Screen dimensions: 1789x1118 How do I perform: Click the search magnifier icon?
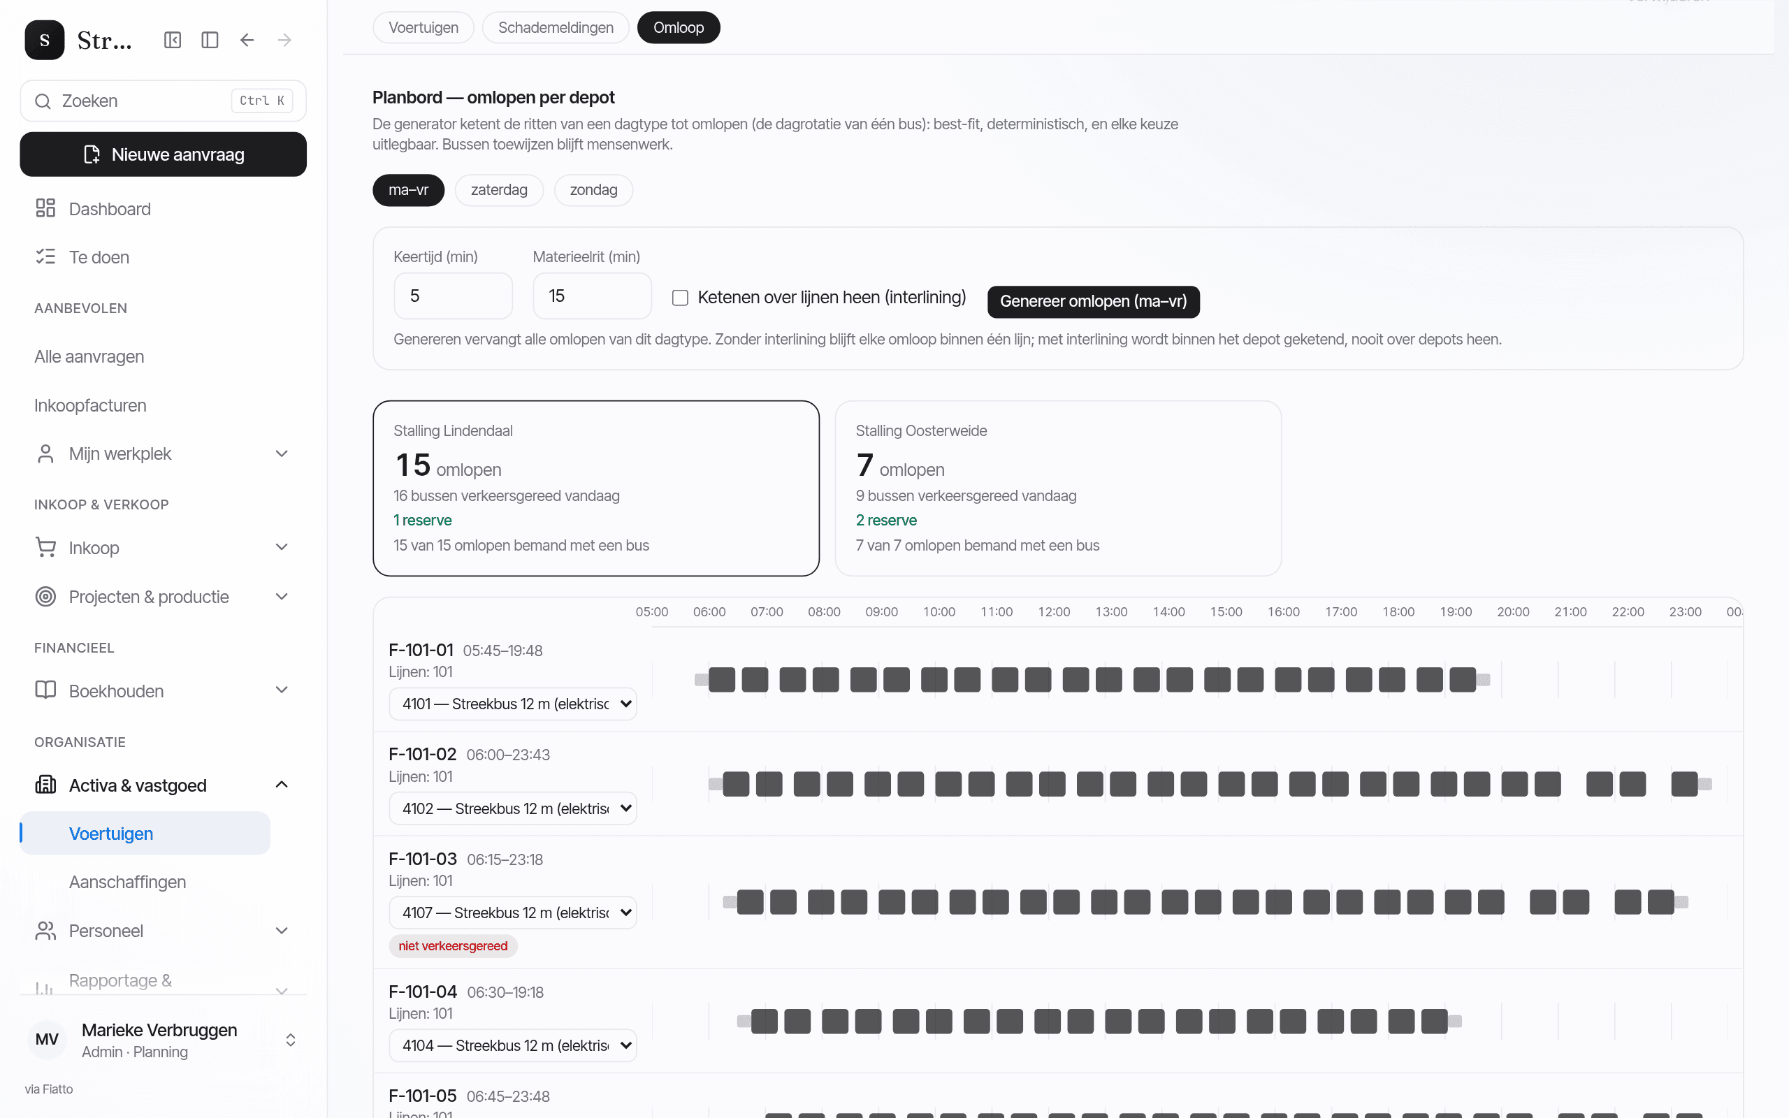click(x=43, y=101)
